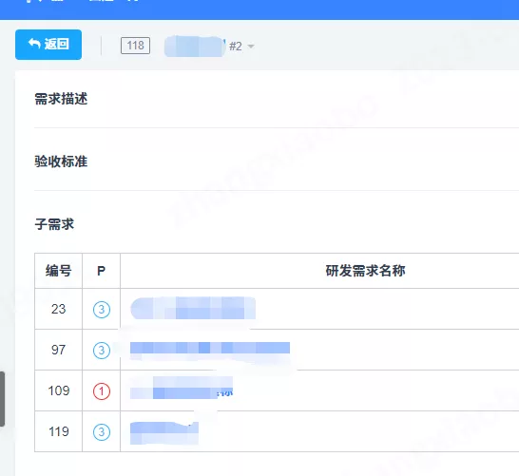Image resolution: width=519 pixels, height=476 pixels.
Task: Click the 返回 back button
Action: [x=48, y=45]
